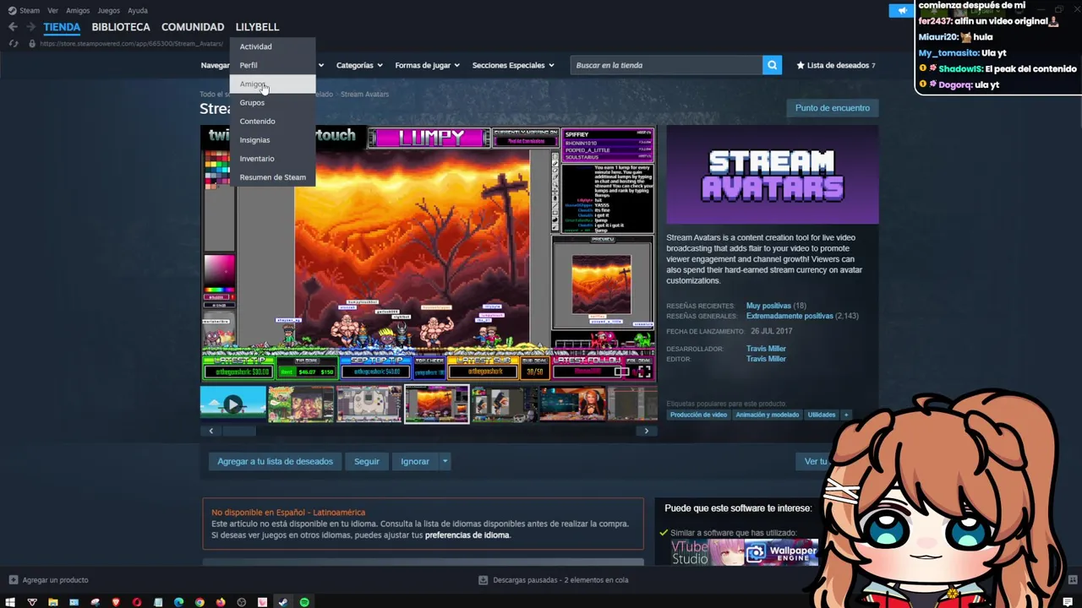Viewport: 1082px width, 608px height.
Task: Select Inventario in the dropdown menu
Action: [272, 158]
